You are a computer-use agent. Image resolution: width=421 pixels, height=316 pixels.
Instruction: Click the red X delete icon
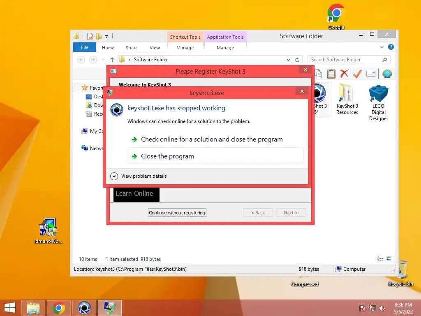click(344, 74)
